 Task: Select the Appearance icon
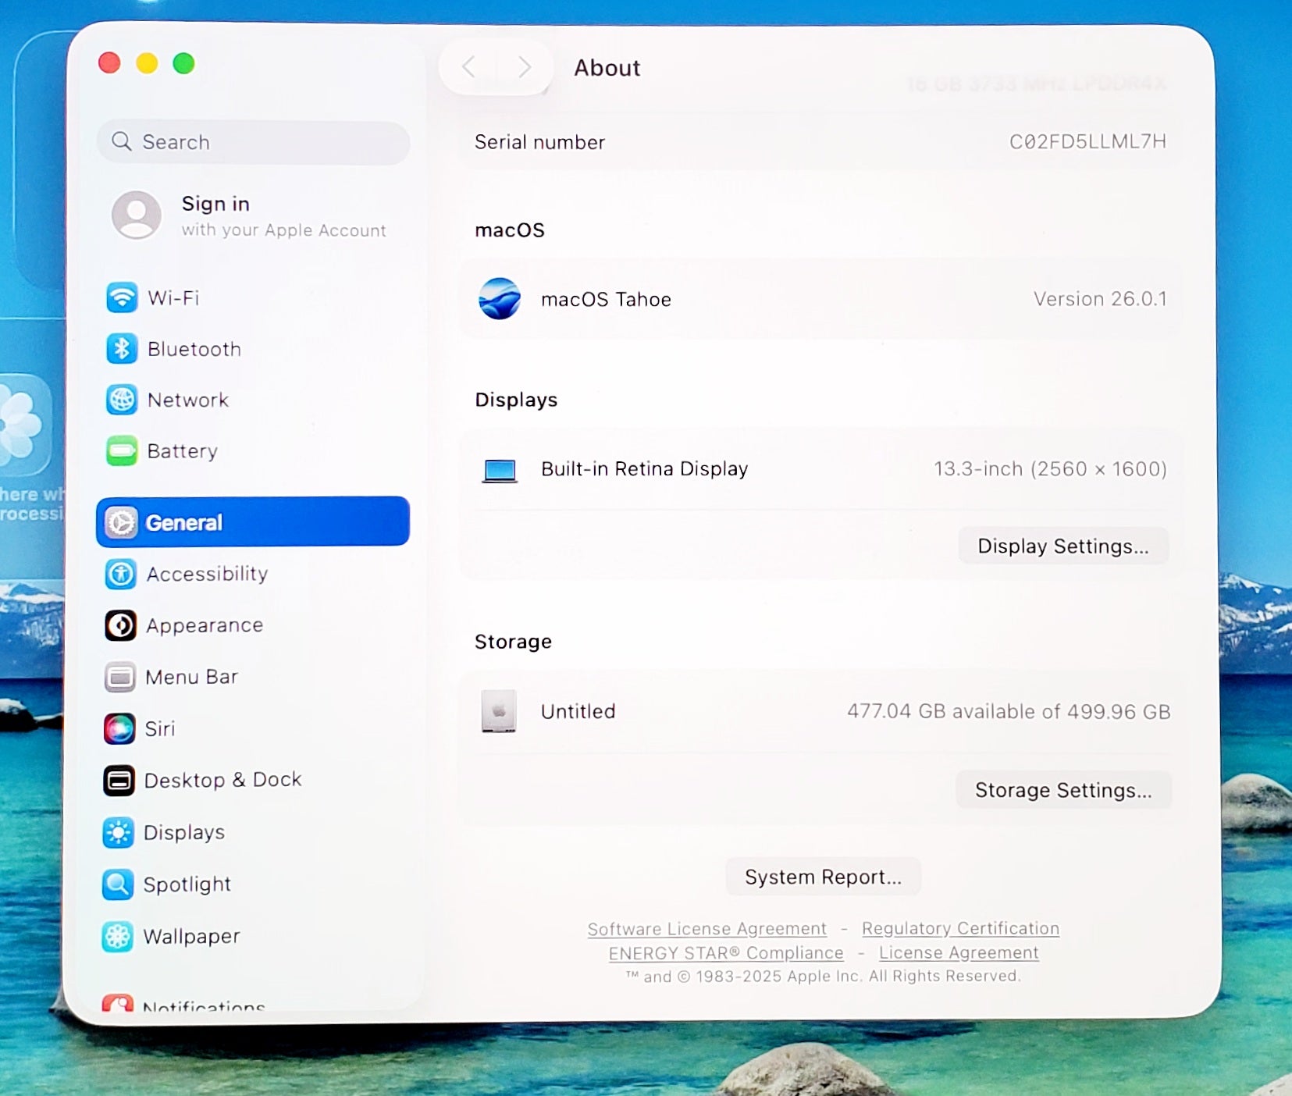tap(120, 625)
